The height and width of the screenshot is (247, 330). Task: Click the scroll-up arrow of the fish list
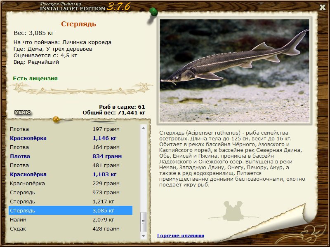point(144,128)
